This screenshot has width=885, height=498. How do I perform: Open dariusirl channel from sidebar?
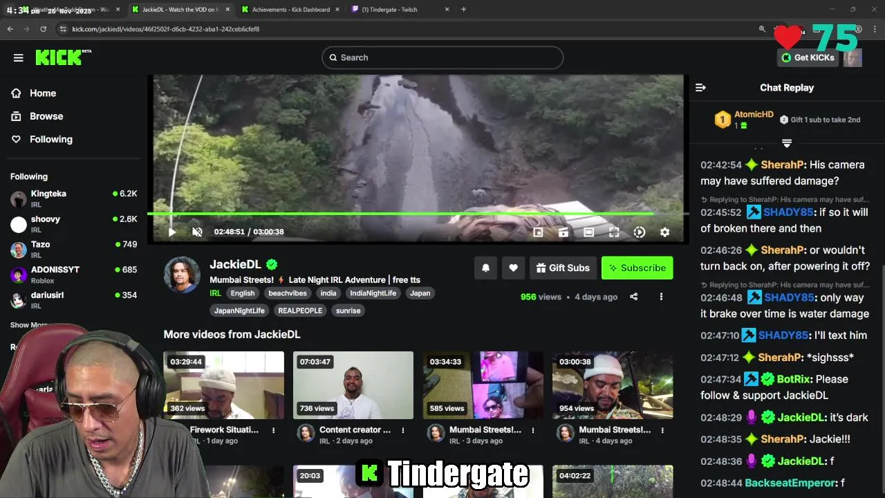coord(73,300)
